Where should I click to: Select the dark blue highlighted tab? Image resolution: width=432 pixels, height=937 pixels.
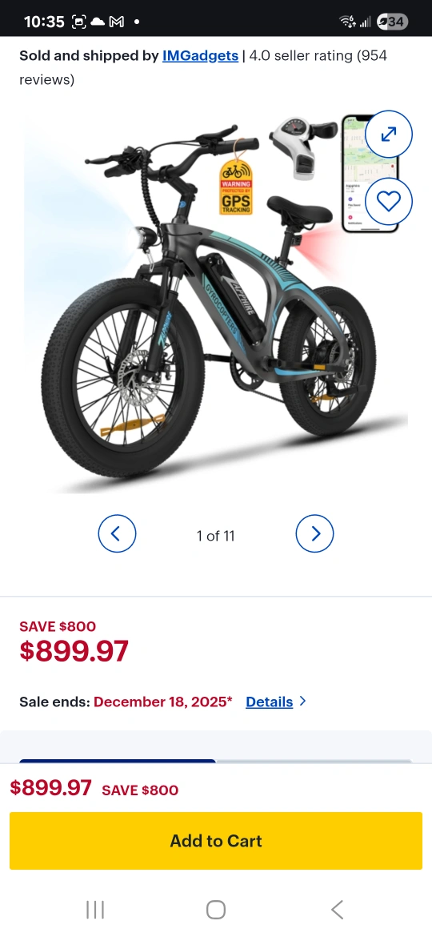click(118, 761)
